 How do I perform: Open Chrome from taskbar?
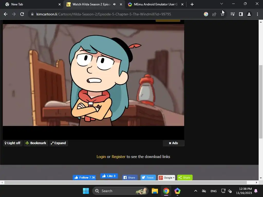click(x=166, y=191)
